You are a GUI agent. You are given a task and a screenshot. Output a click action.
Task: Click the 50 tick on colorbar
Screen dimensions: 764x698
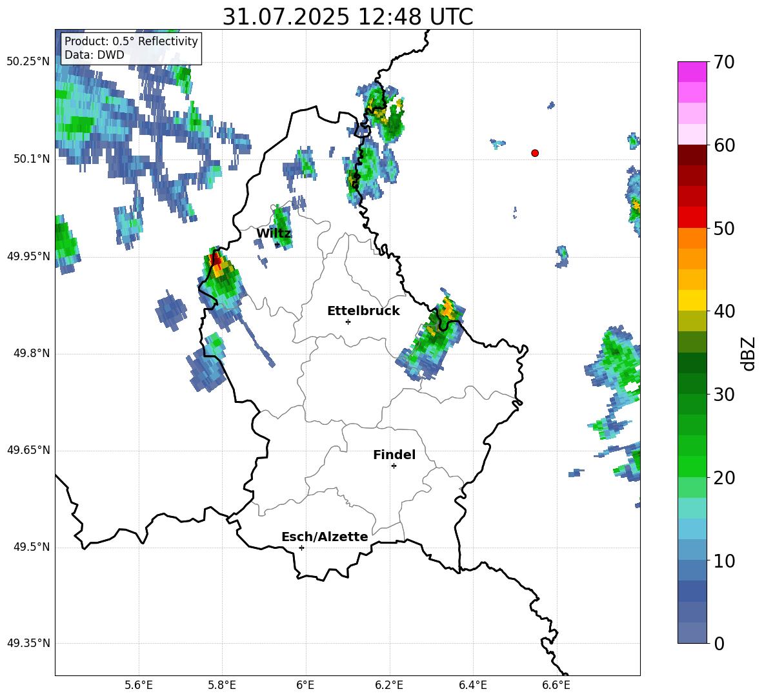[x=724, y=228]
